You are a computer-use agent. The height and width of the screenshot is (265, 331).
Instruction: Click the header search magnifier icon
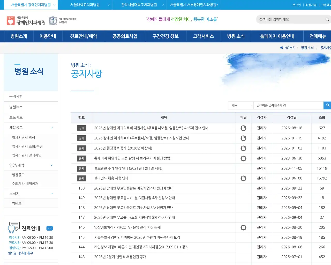click(x=327, y=19)
